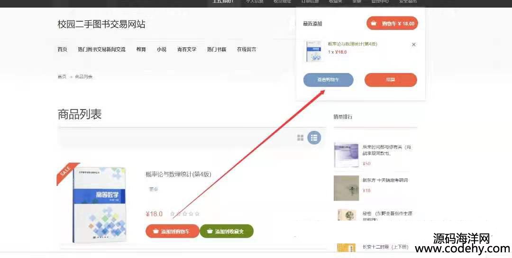Open the mini cart book cover thumbnail
The height and width of the screenshot is (258, 512).
[313, 51]
